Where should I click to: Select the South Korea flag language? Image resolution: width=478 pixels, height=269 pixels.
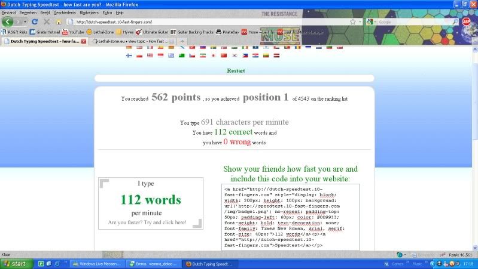235,55
